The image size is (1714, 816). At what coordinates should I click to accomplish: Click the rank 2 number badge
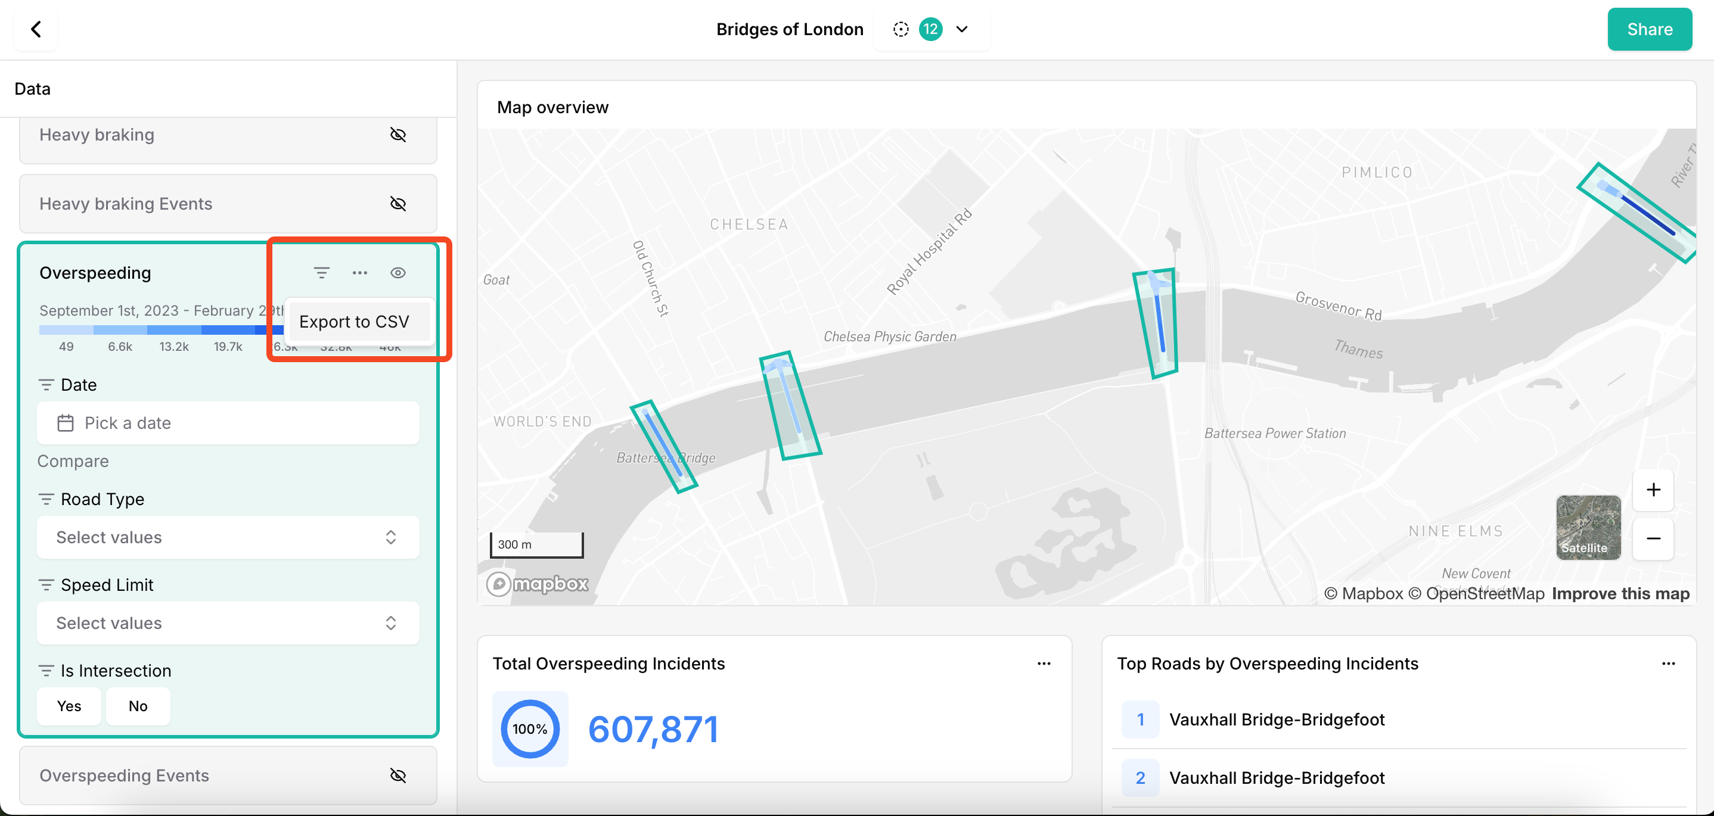1139,778
